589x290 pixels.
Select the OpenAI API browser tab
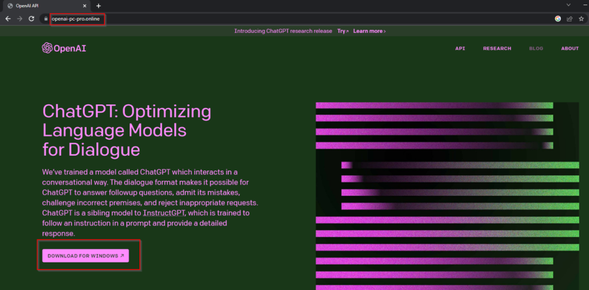click(x=35, y=6)
